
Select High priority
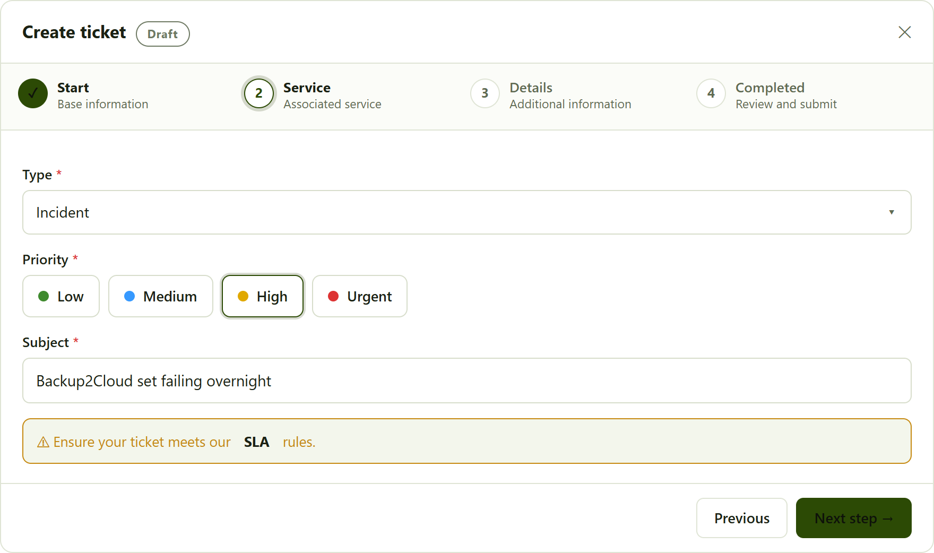coord(263,296)
